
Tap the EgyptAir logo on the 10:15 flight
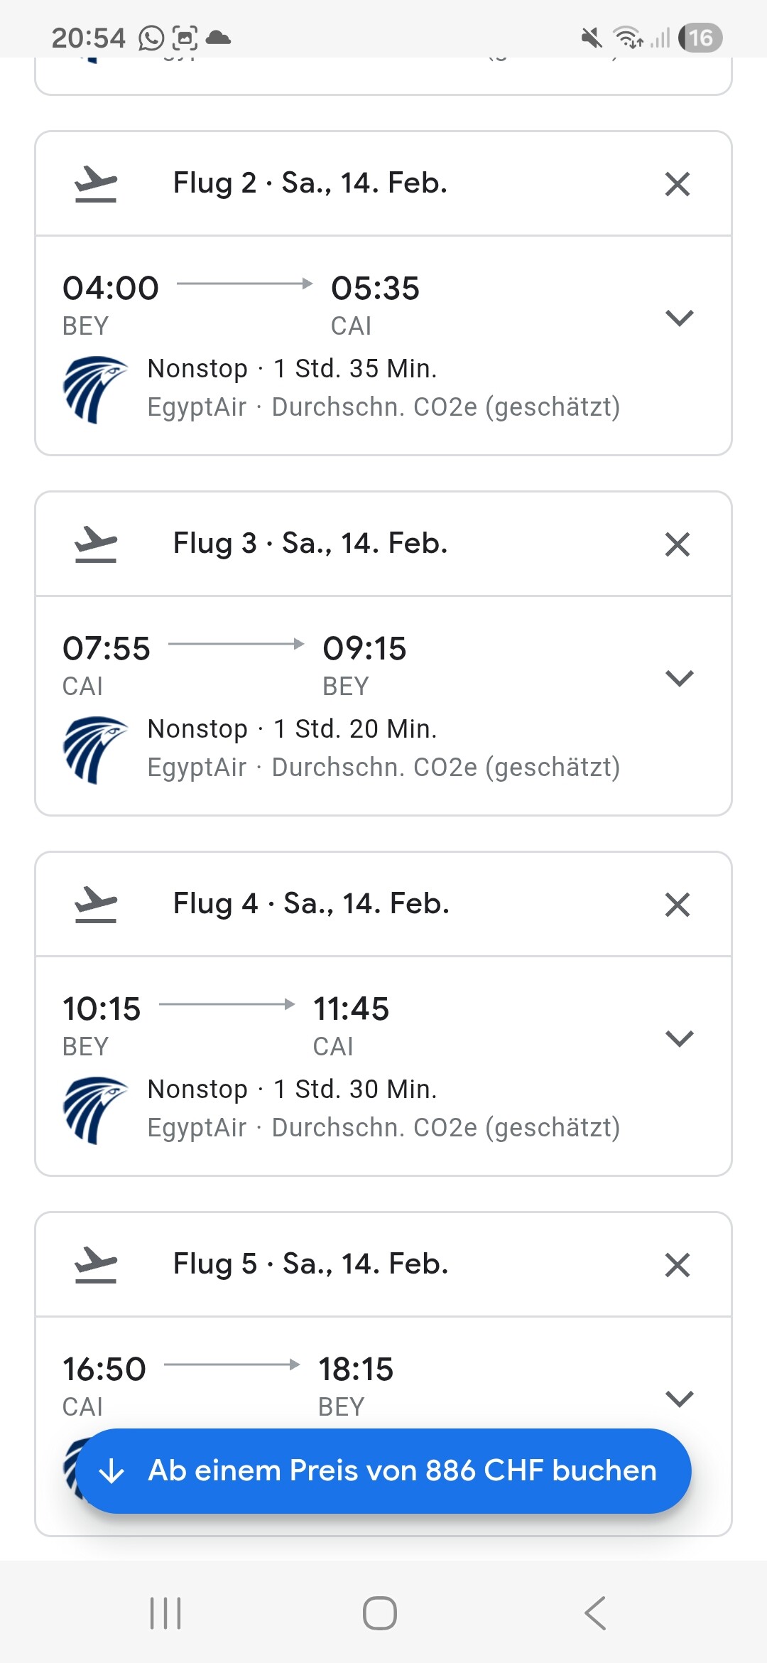coord(94,1110)
